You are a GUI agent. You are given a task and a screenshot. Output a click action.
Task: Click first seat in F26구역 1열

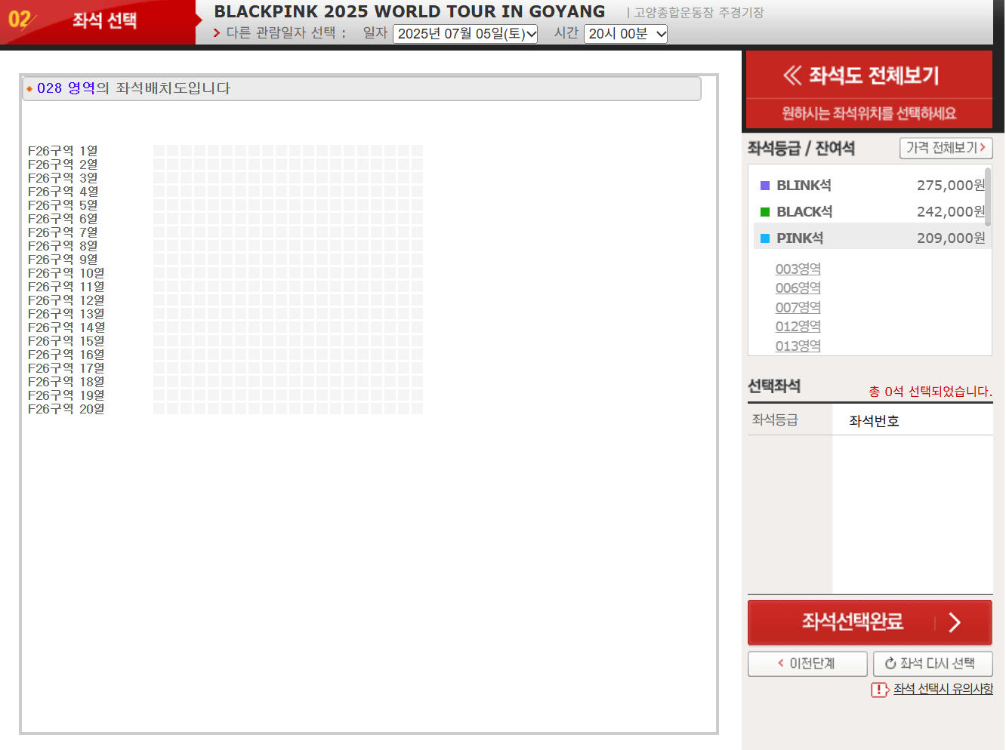pos(159,151)
